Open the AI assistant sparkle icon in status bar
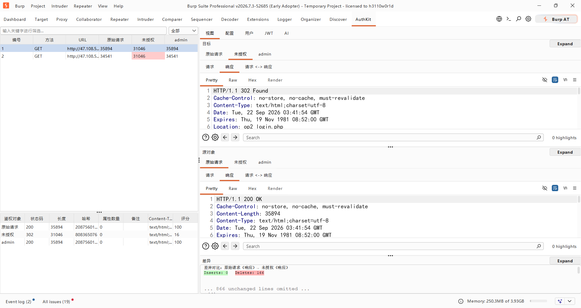The image size is (581, 308). pos(560,301)
